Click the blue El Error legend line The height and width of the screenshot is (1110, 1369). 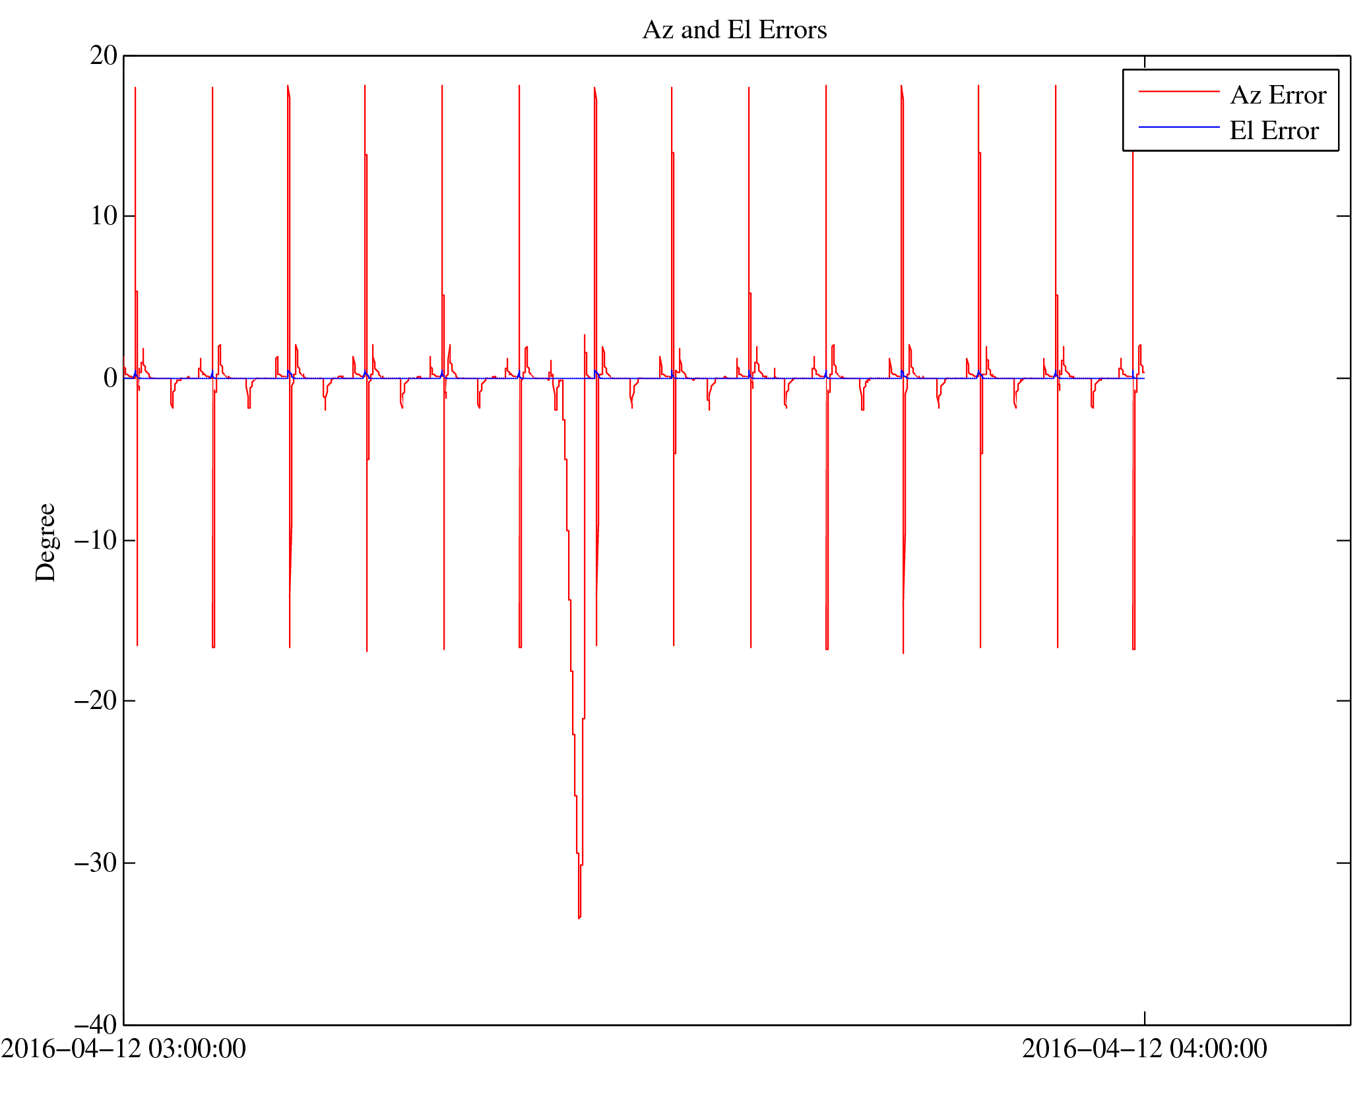click(1178, 127)
